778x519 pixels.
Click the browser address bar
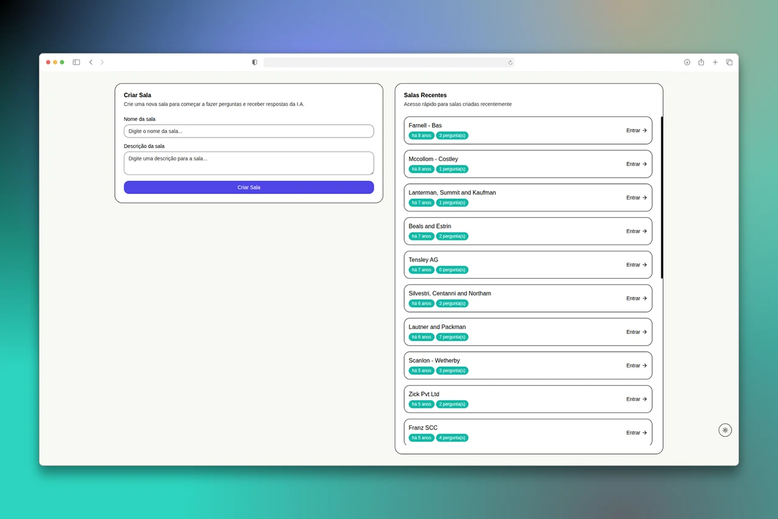click(x=389, y=62)
